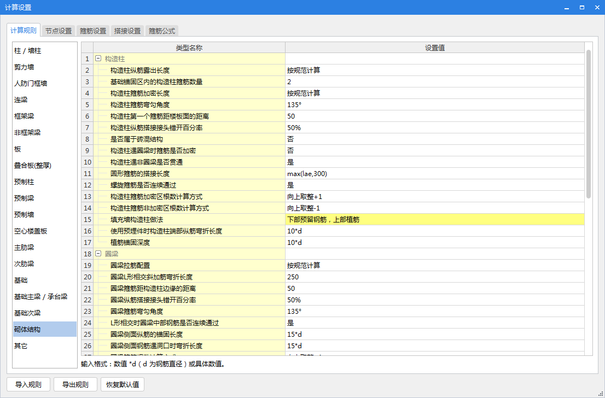Screen dimensions: 605x398
Task: Open 空心楼盖板 category
Action: 45,231
